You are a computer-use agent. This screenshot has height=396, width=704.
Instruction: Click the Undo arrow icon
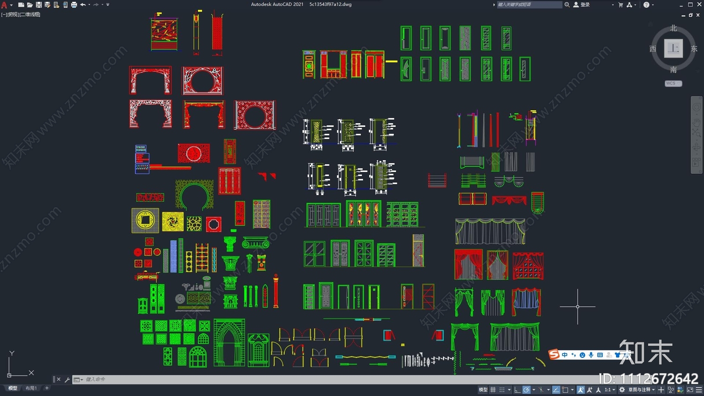click(83, 5)
